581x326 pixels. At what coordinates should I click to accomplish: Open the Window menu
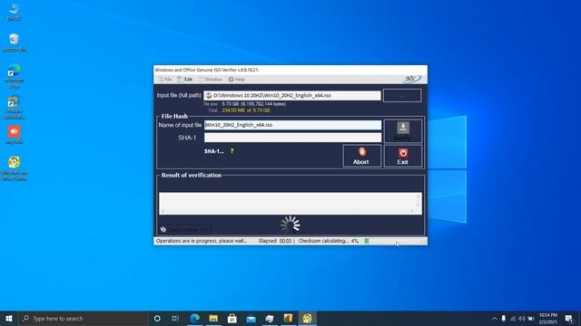[x=211, y=80]
